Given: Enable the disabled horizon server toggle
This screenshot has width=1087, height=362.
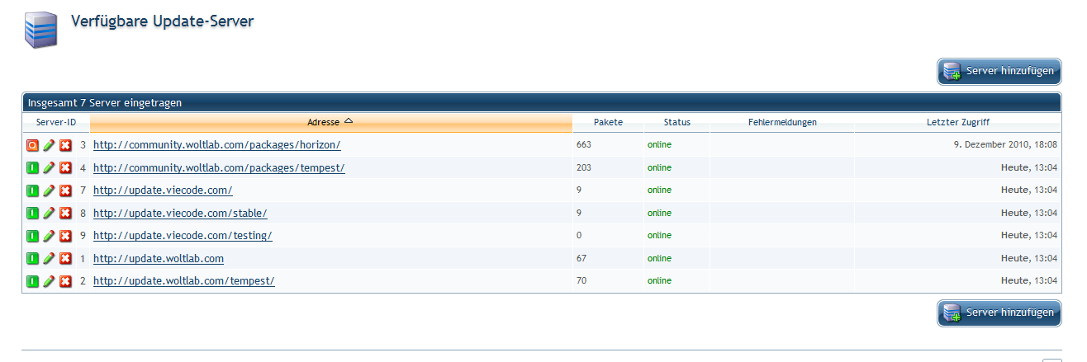Looking at the screenshot, I should (x=32, y=145).
